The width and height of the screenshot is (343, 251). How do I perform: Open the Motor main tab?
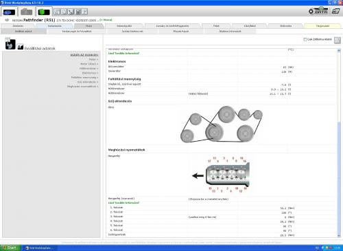tap(88, 26)
